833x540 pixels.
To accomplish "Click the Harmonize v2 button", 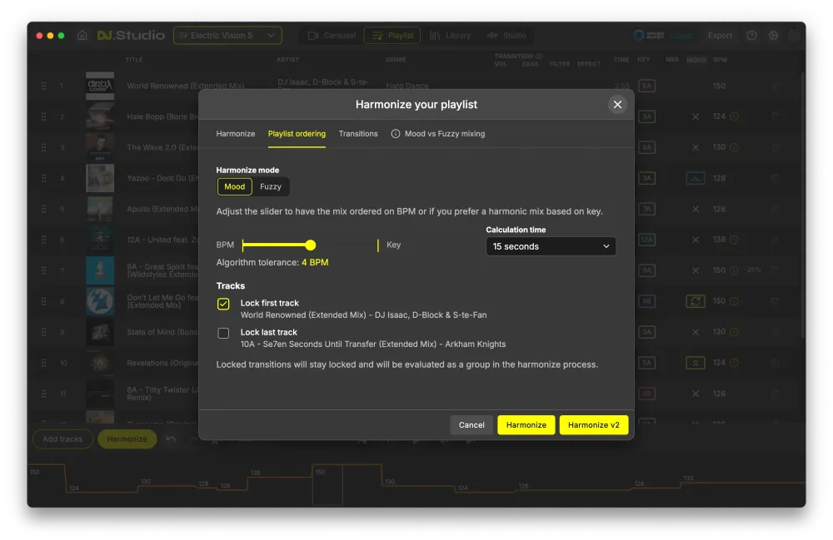I will click(593, 425).
